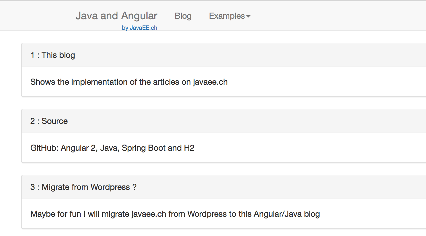Select the '1 : This blog' heading
The height and width of the screenshot is (236, 426).
click(53, 55)
